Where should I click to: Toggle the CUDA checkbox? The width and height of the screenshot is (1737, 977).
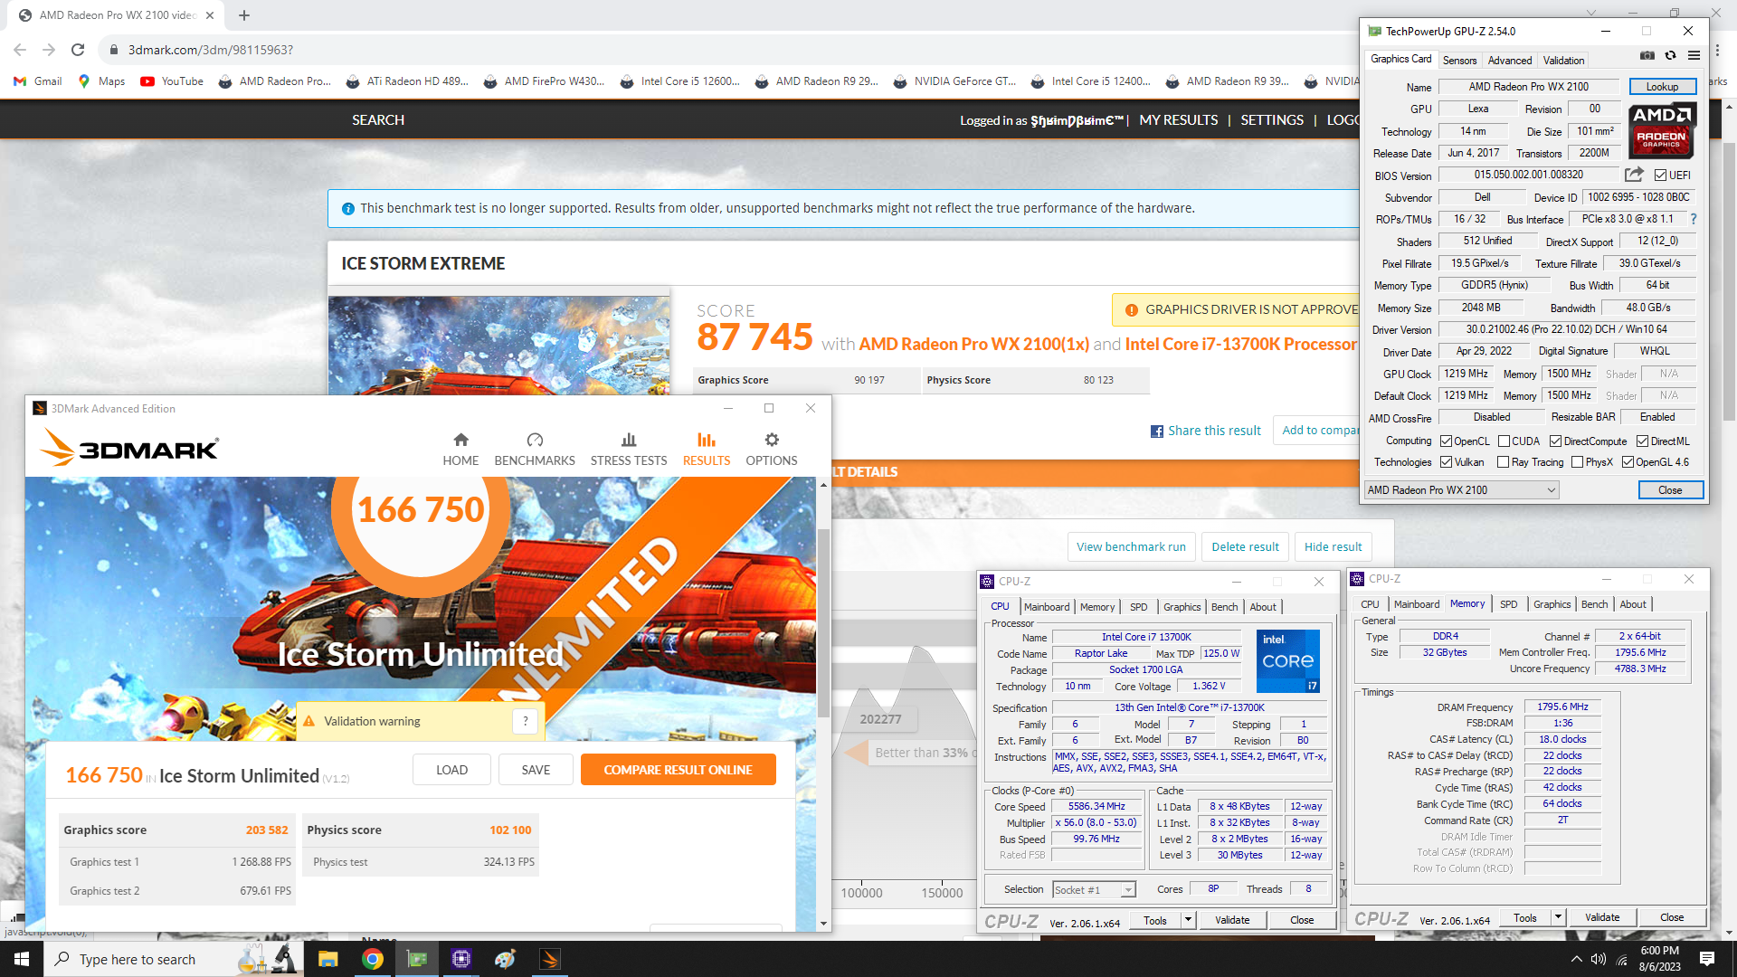pyautogui.click(x=1504, y=441)
